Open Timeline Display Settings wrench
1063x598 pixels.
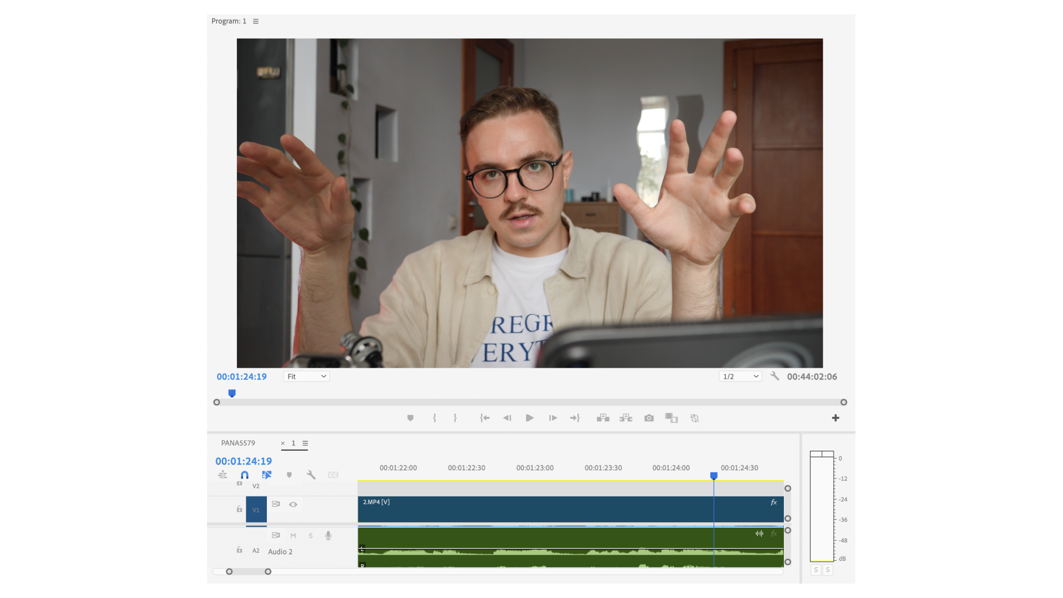click(311, 475)
